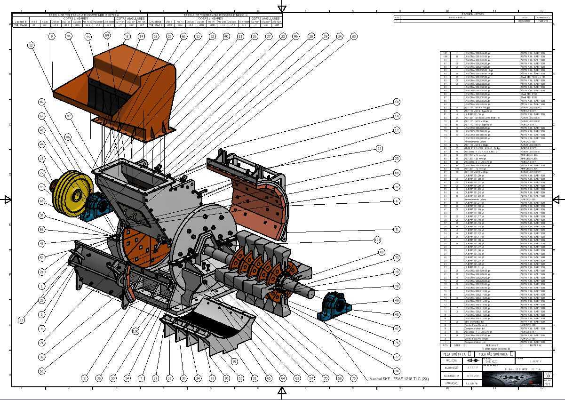The height and width of the screenshot is (400, 565).
Task: Select balloon number 8 above the hopper
Action: click(x=127, y=36)
